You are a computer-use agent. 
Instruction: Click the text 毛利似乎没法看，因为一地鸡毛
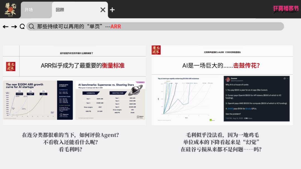click(x=222, y=135)
